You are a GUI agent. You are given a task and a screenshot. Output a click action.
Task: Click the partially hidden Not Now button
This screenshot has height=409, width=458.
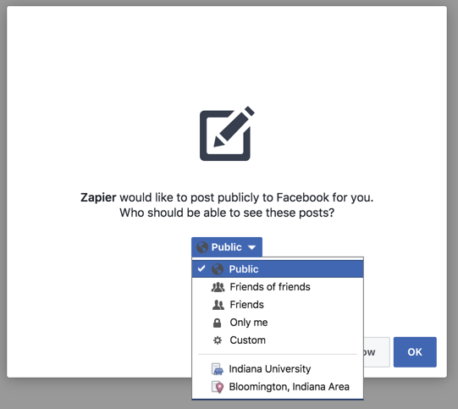[x=377, y=352]
